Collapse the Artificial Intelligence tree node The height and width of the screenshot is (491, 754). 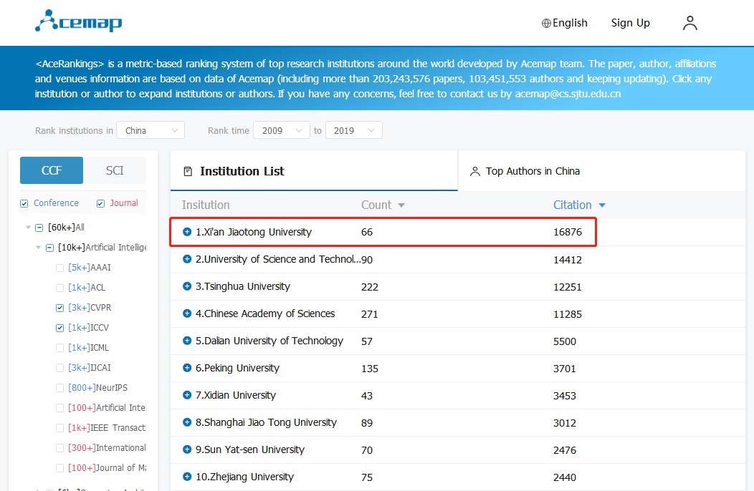[x=39, y=248]
